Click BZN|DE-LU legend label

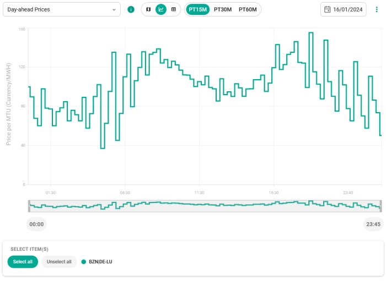(x=100, y=262)
